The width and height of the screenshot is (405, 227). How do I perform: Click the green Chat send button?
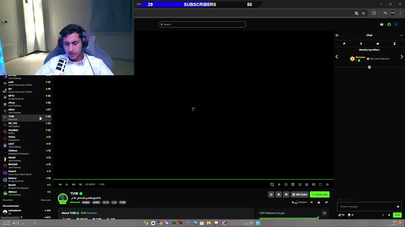pyautogui.click(x=397, y=215)
